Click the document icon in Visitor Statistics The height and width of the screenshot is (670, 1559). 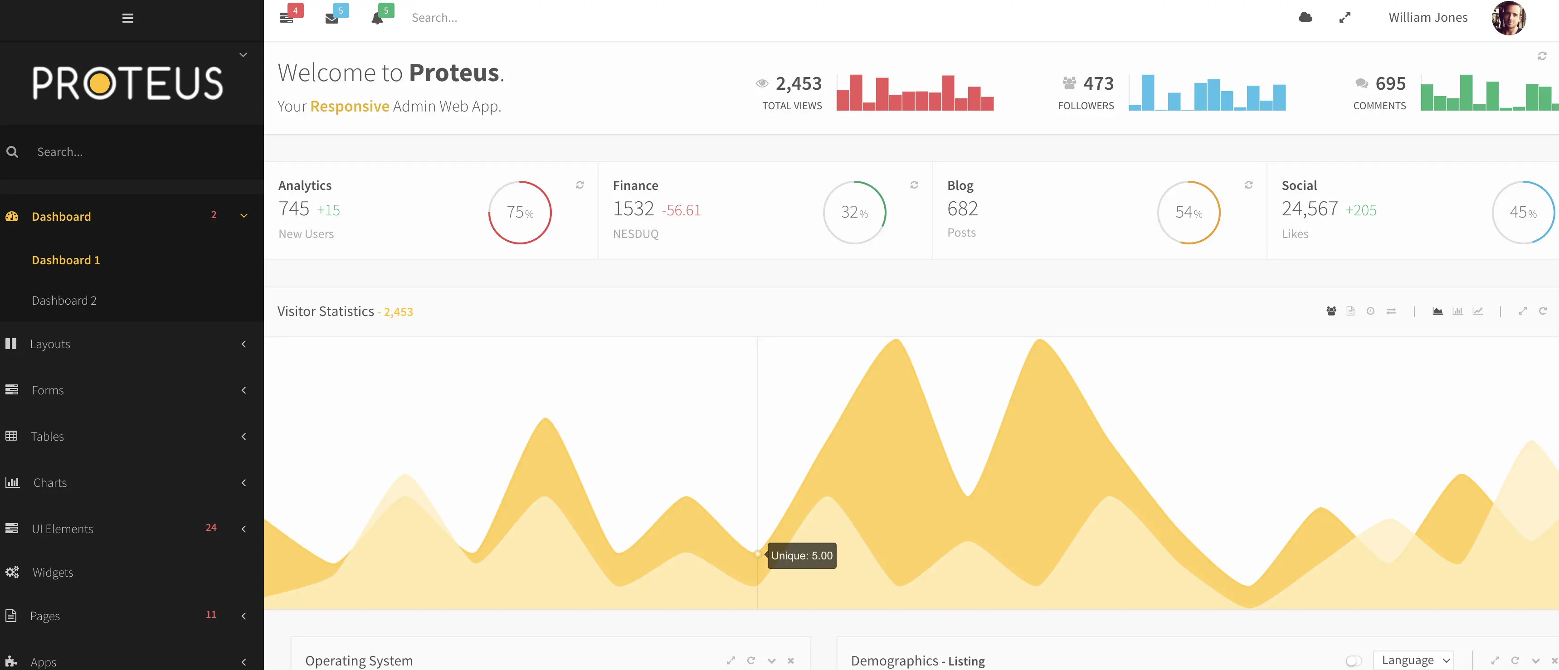1350,311
